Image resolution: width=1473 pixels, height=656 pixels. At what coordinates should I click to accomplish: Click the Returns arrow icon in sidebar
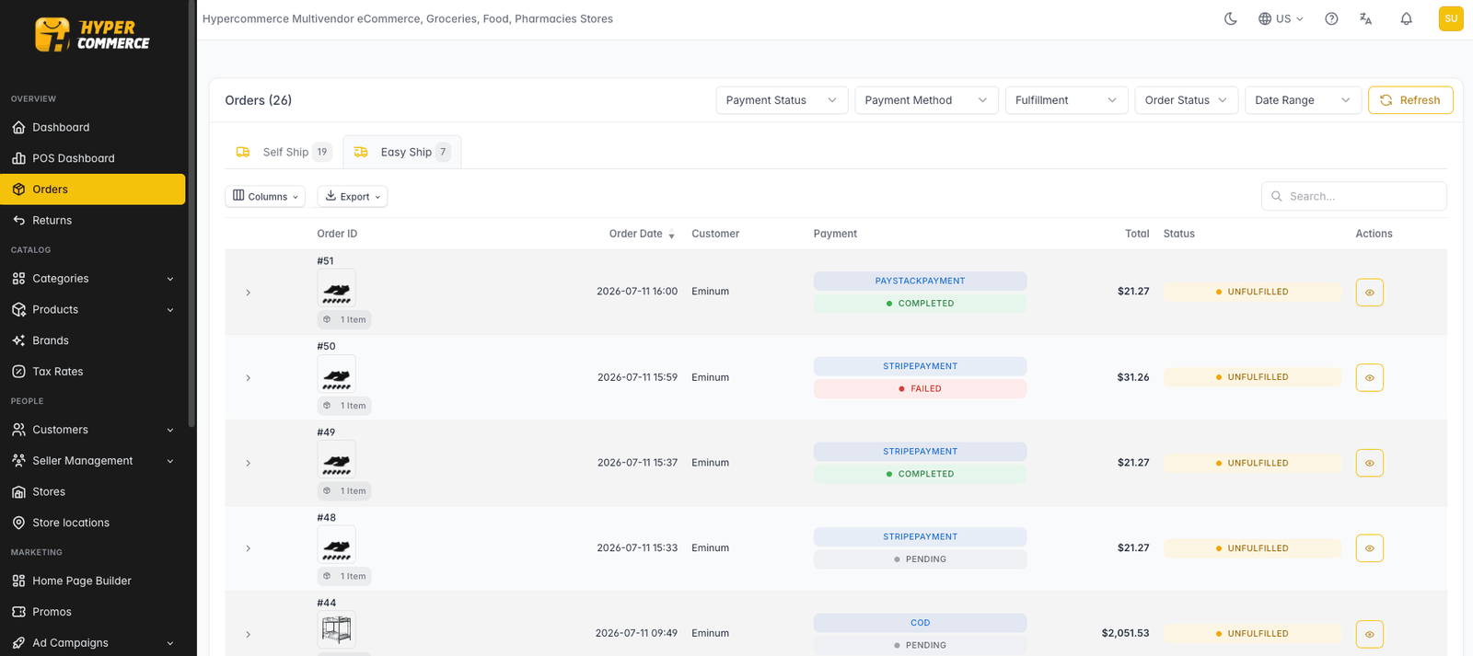(18, 220)
